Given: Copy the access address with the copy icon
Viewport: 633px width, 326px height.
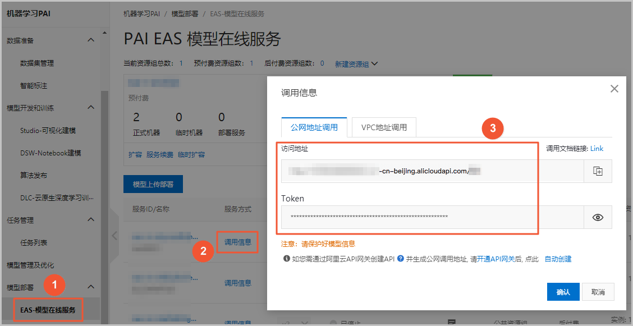Looking at the screenshot, I should (598, 171).
